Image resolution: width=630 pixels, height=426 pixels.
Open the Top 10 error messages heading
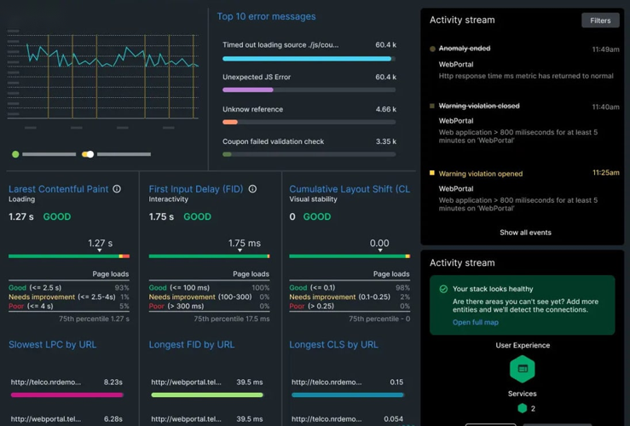[x=266, y=16]
